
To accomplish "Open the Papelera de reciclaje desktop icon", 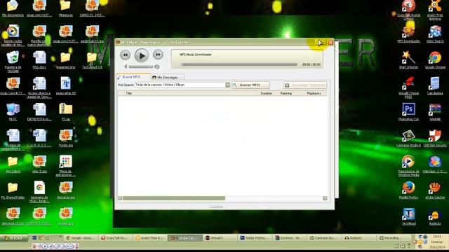I will [13, 62].
